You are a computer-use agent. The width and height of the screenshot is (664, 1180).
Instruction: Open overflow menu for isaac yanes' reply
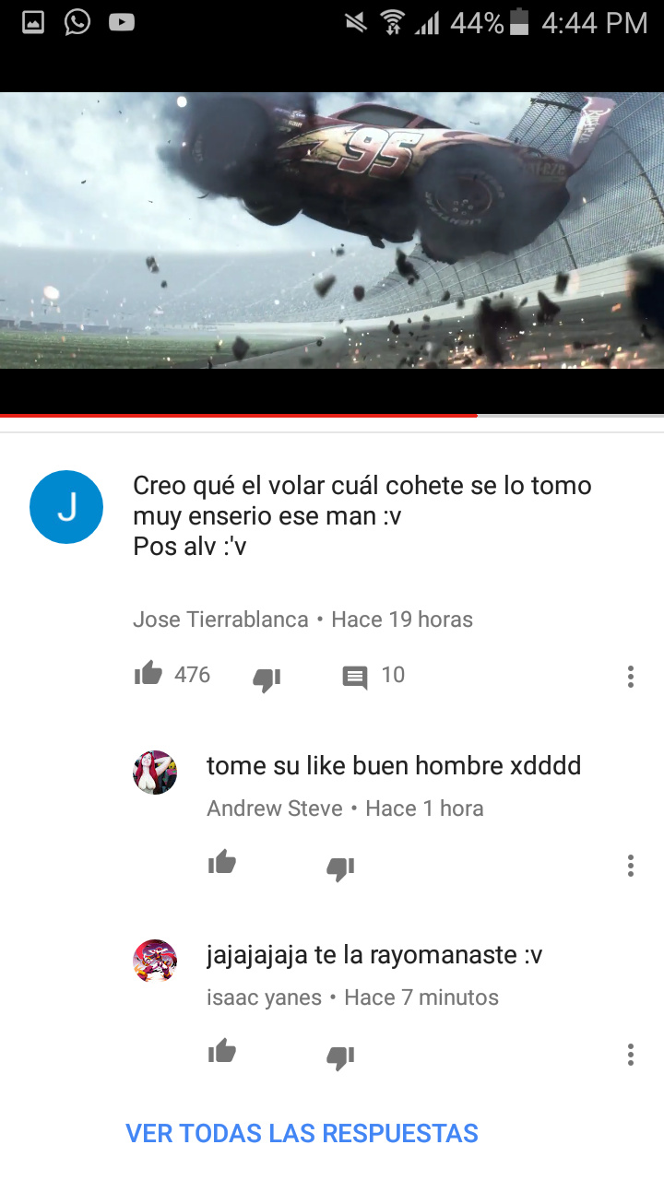[x=631, y=1055]
